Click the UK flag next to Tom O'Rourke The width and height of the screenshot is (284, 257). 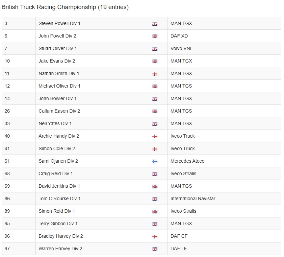point(155,199)
